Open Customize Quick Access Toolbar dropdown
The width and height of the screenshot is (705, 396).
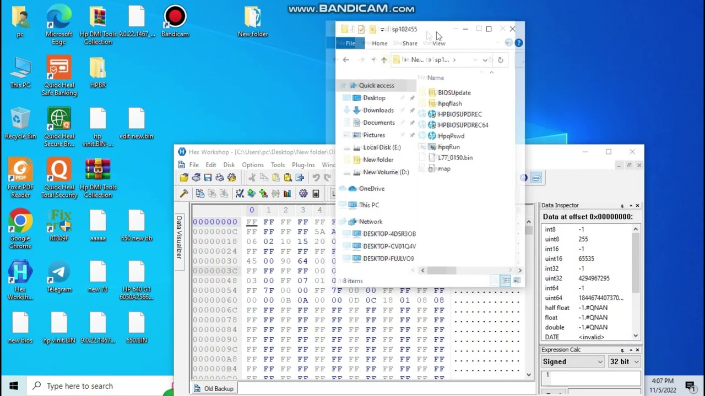pos(382,29)
